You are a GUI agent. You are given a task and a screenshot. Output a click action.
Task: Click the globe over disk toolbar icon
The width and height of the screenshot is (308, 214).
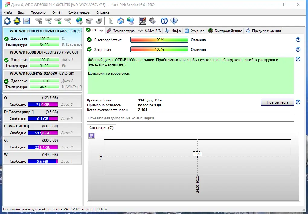79,21
